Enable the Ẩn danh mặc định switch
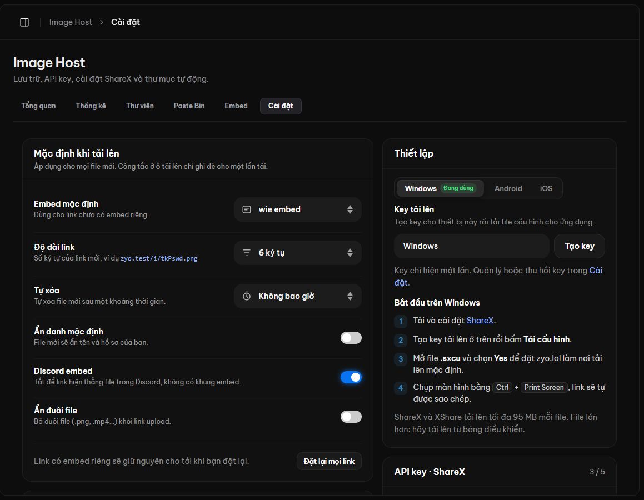 tap(351, 338)
